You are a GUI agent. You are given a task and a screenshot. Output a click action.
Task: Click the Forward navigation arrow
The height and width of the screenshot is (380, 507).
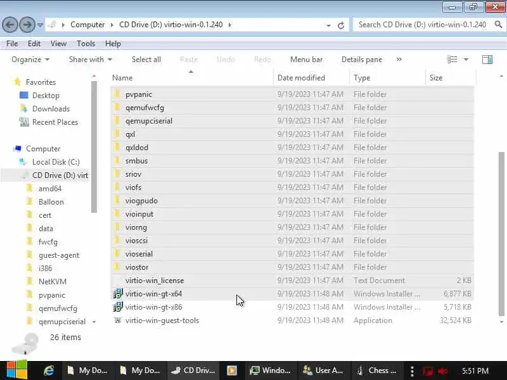[x=27, y=25]
